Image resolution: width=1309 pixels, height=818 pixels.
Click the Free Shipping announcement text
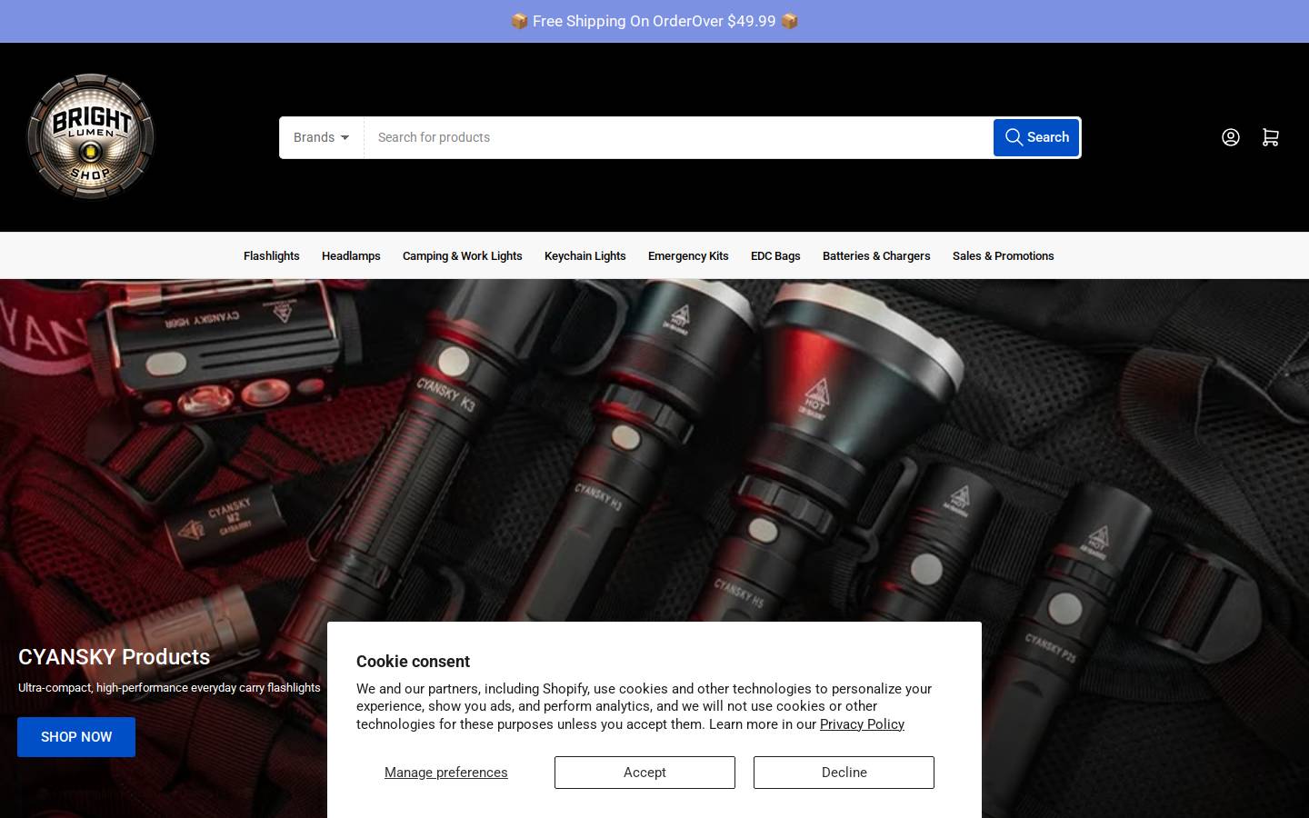click(x=654, y=21)
